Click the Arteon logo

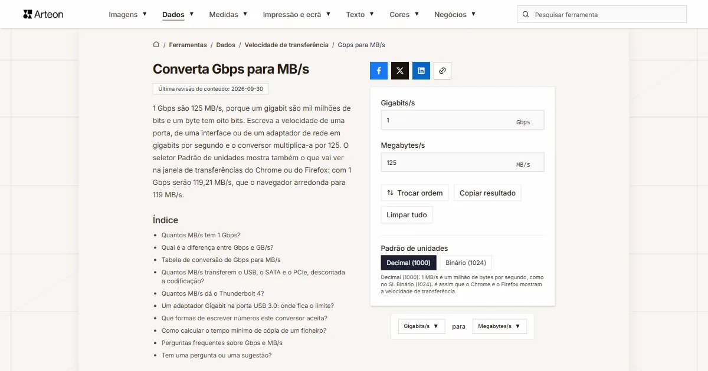[x=43, y=14]
